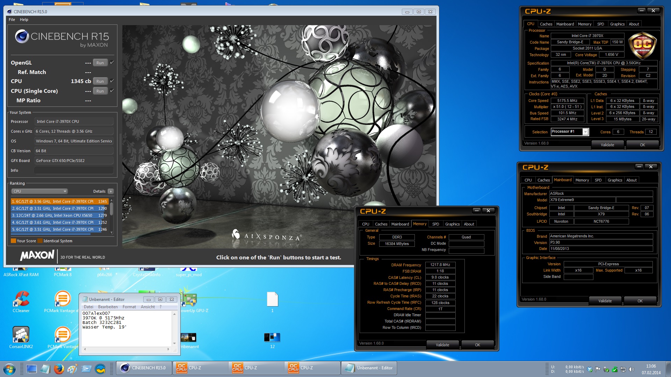
Task: Open the volume speaker tray icon
Action: click(632, 369)
